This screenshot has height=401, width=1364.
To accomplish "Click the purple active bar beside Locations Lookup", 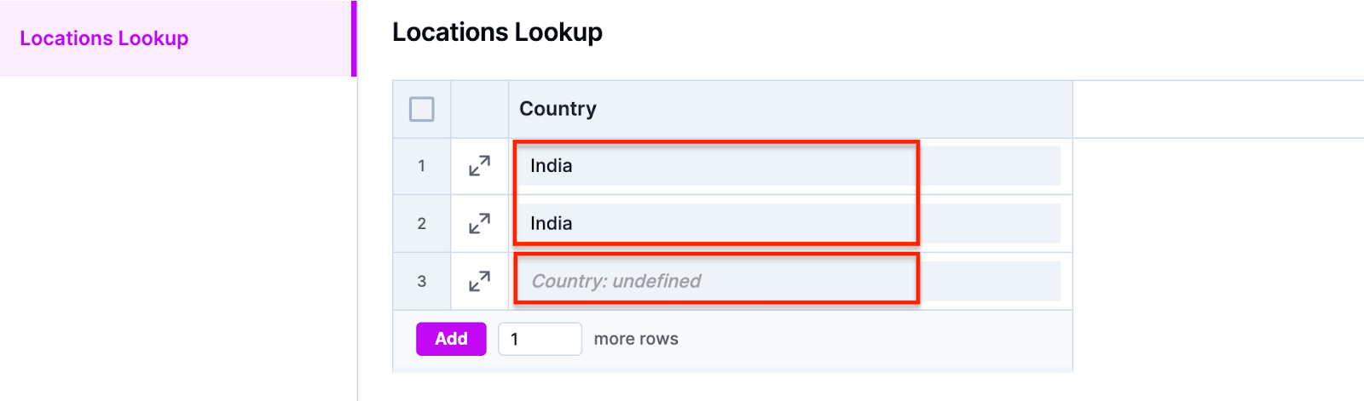I will 354,38.
